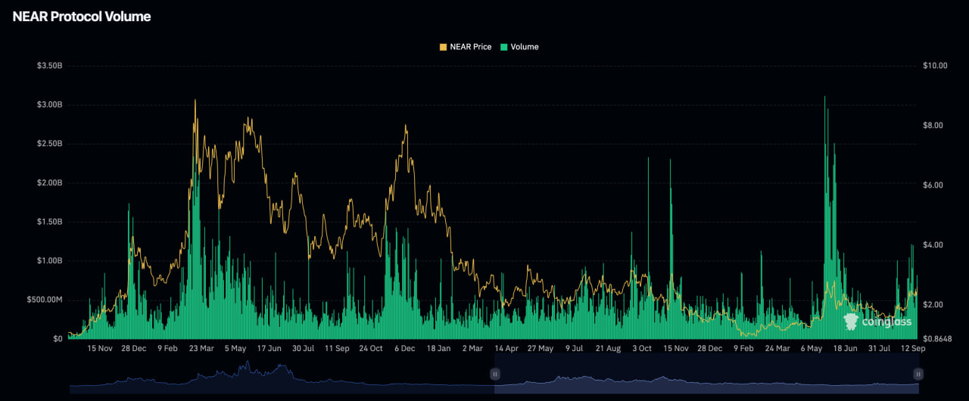Click the 15 Nov label left of 28 Dec
969x401 pixels.
[x=100, y=349]
